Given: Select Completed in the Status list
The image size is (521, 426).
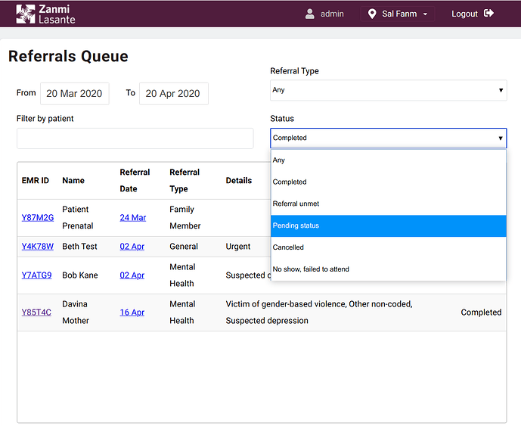Looking at the screenshot, I should pyautogui.click(x=389, y=182).
